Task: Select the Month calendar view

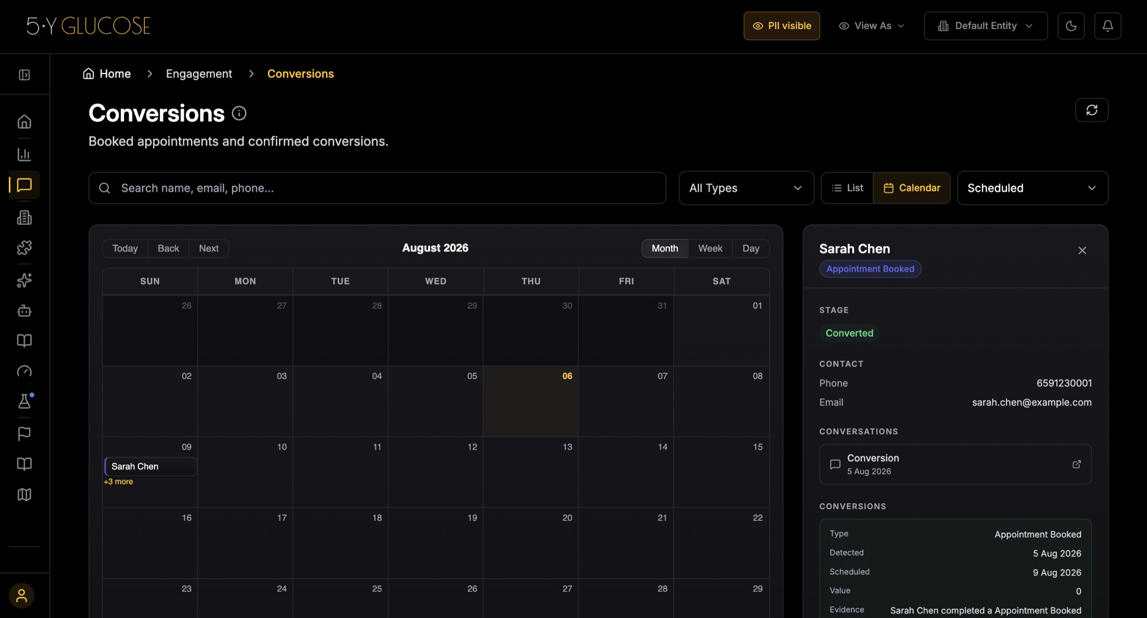Action: coord(665,249)
